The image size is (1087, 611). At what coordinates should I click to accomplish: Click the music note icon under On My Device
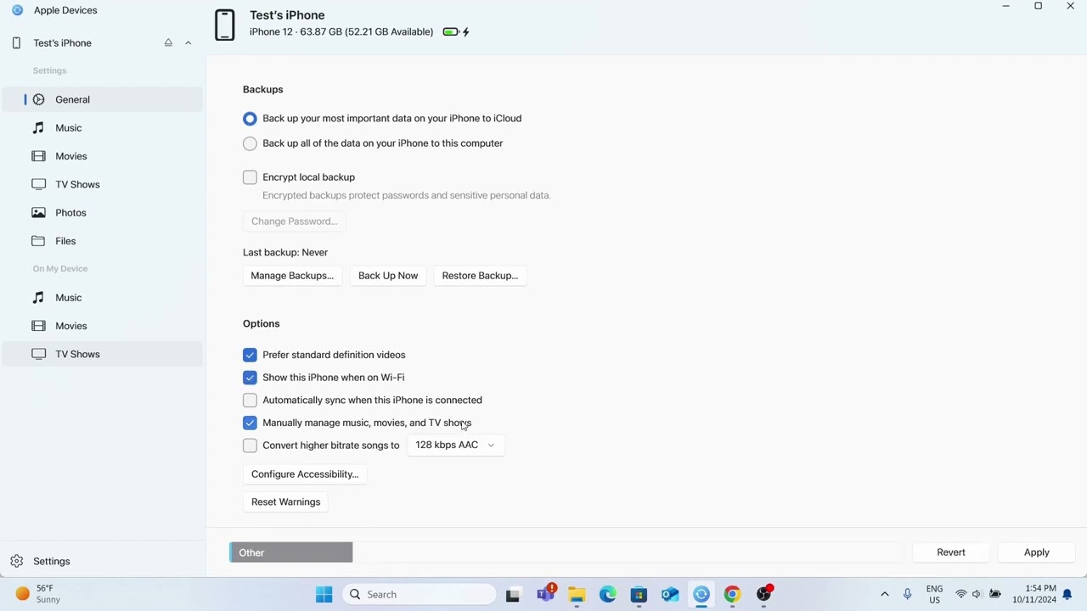38,298
